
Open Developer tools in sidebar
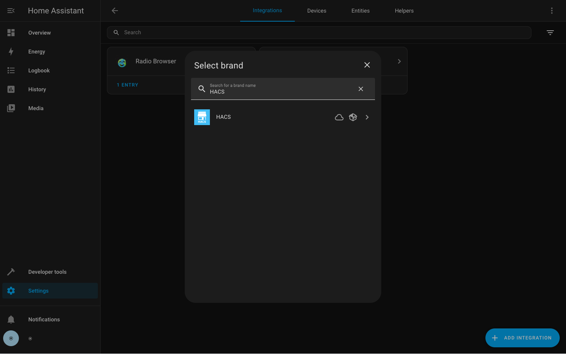pyautogui.click(x=47, y=272)
